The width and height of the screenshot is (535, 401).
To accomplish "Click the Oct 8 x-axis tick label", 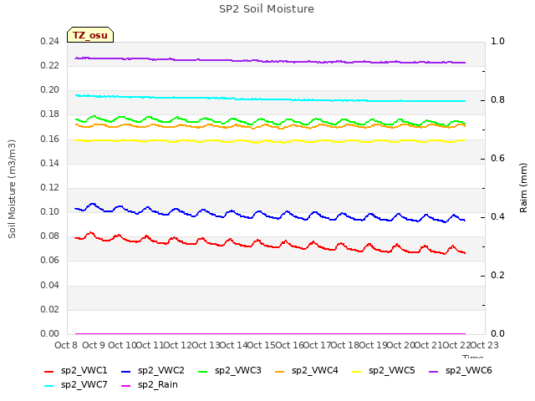I will point(66,345).
